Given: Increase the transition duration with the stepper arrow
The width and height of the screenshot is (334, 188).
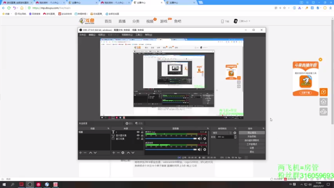Looking at the screenshot, I should 235,136.
